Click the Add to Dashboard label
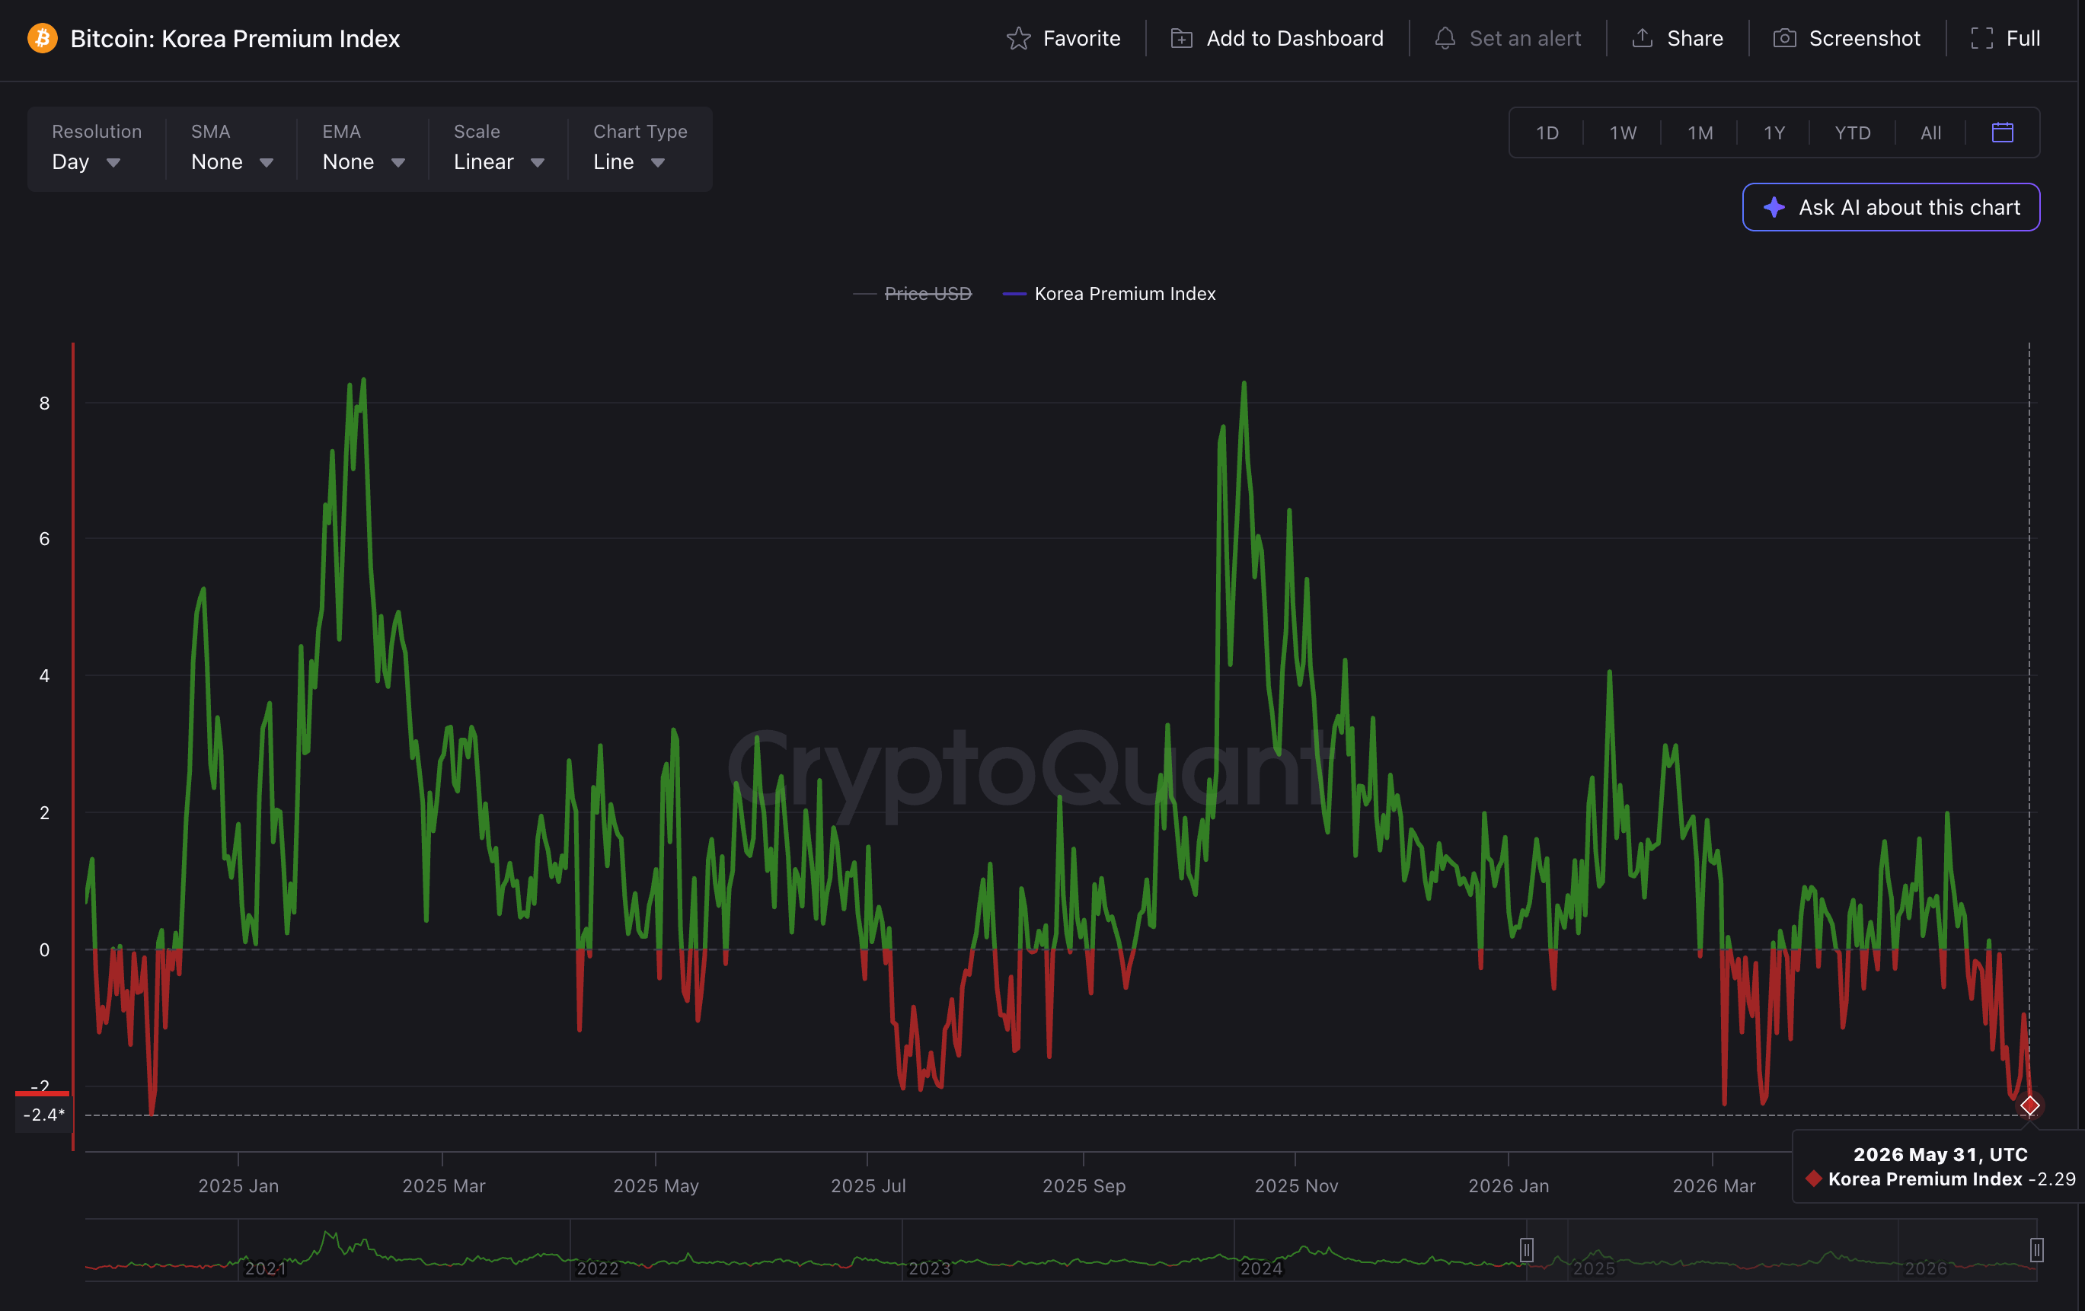 [x=1295, y=38]
